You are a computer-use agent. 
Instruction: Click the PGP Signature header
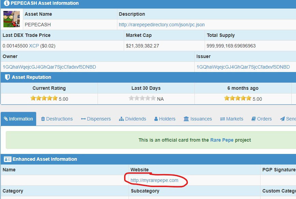(x=279, y=170)
